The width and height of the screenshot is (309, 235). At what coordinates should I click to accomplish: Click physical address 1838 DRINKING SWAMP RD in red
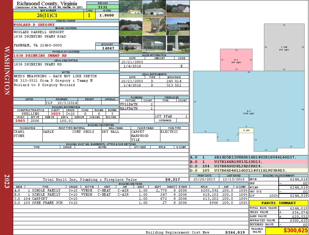point(40,56)
